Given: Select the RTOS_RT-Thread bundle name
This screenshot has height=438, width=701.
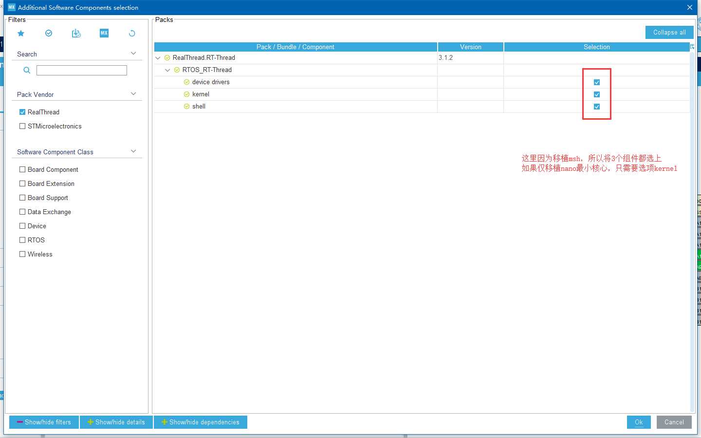Looking at the screenshot, I should point(207,70).
